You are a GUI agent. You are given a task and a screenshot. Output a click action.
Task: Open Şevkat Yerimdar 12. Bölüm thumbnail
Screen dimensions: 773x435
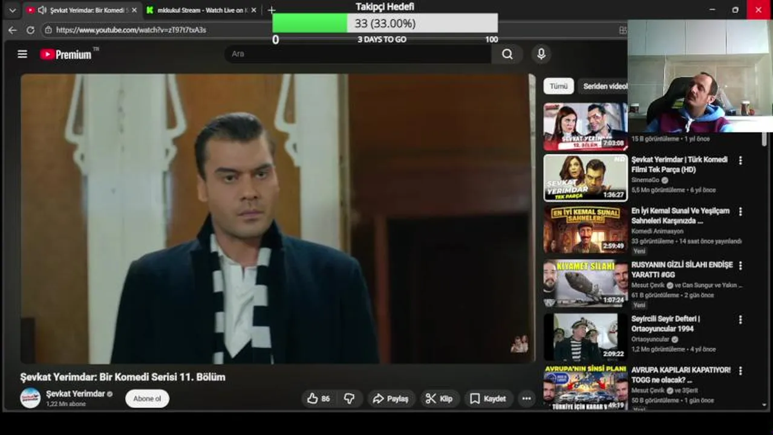click(x=585, y=126)
